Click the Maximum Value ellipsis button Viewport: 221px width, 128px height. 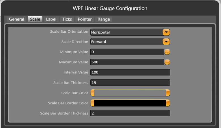point(167,62)
